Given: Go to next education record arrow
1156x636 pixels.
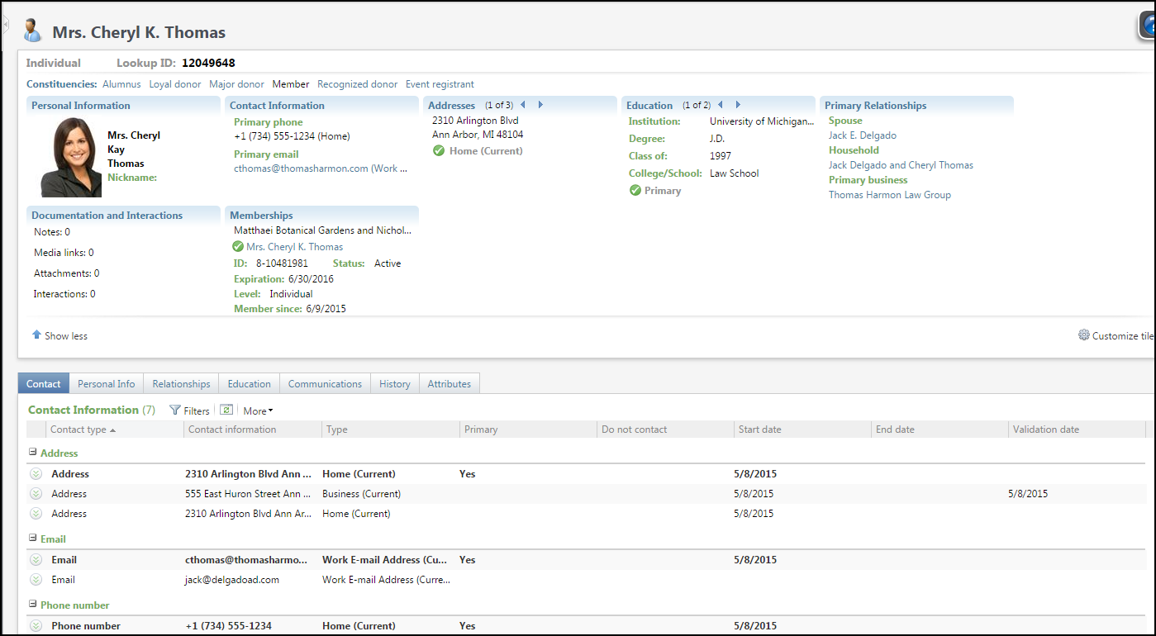Looking at the screenshot, I should 738,105.
